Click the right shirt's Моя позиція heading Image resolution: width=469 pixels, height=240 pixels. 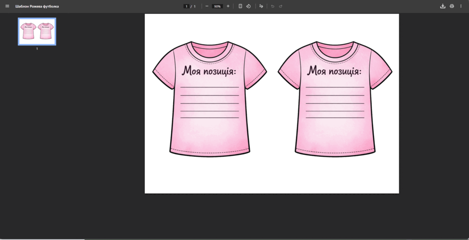[x=334, y=71]
